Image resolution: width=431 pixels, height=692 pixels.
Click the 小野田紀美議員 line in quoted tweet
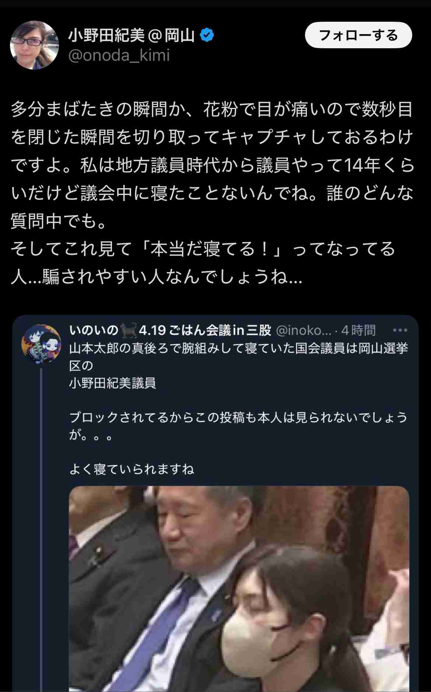click(112, 383)
